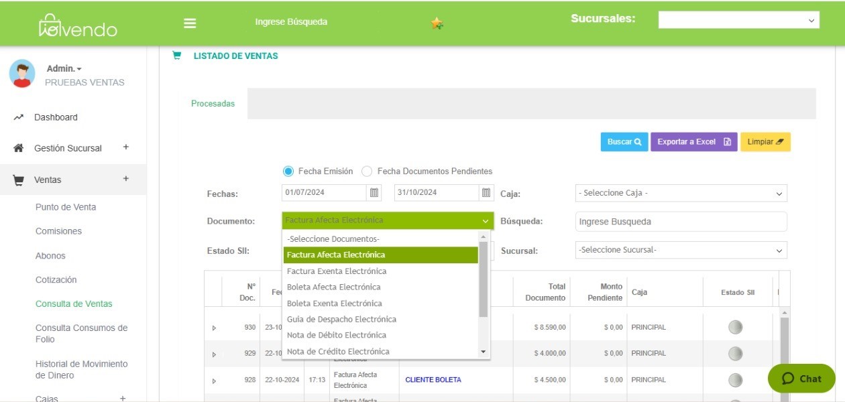
Task: Expand Gestión Sucursal with plus icon
Action: click(125, 147)
